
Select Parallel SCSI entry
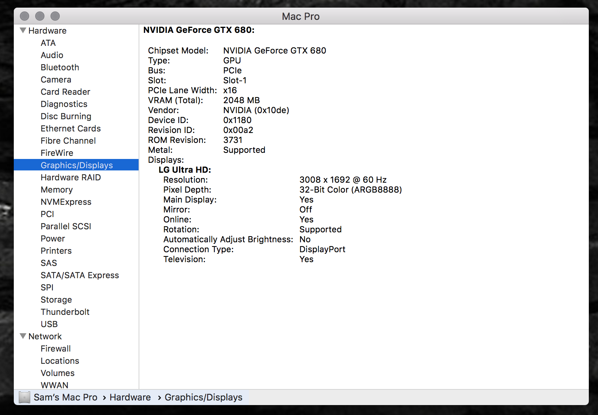[x=66, y=226]
